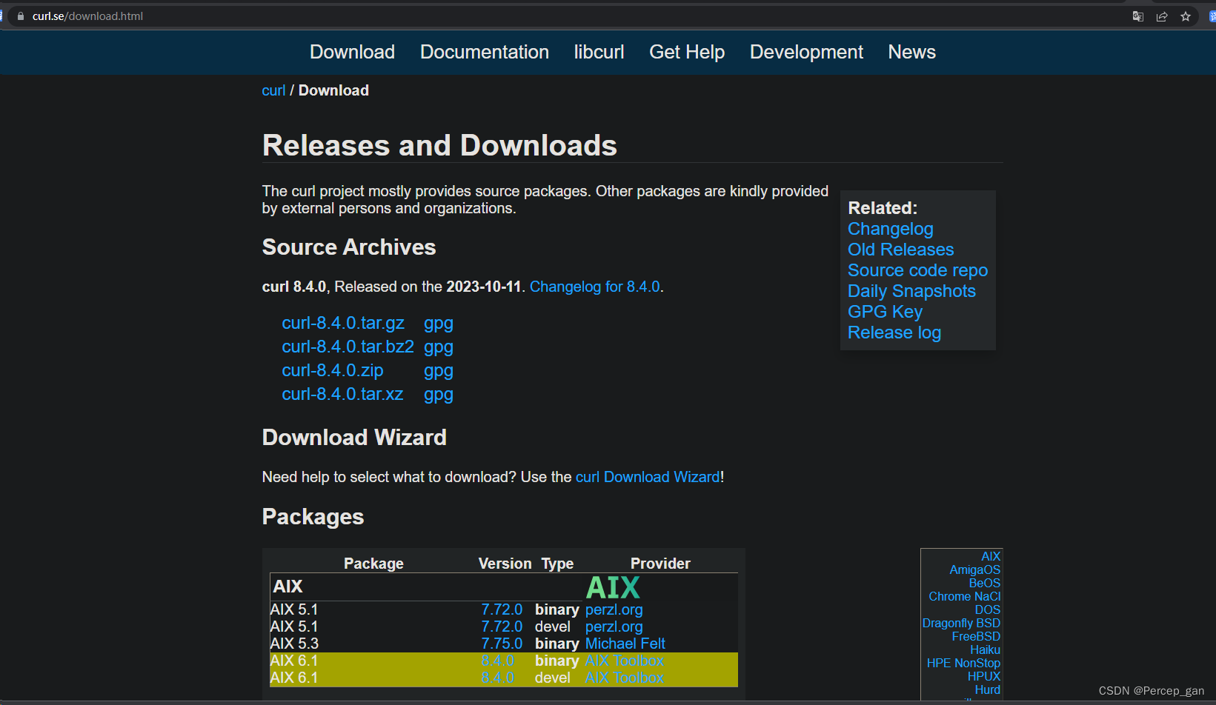1216x705 pixels.
Task: Click the translate page icon in address bar
Action: click(x=1138, y=16)
